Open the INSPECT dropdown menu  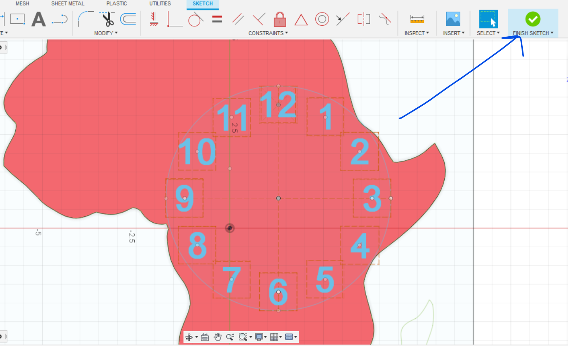417,33
